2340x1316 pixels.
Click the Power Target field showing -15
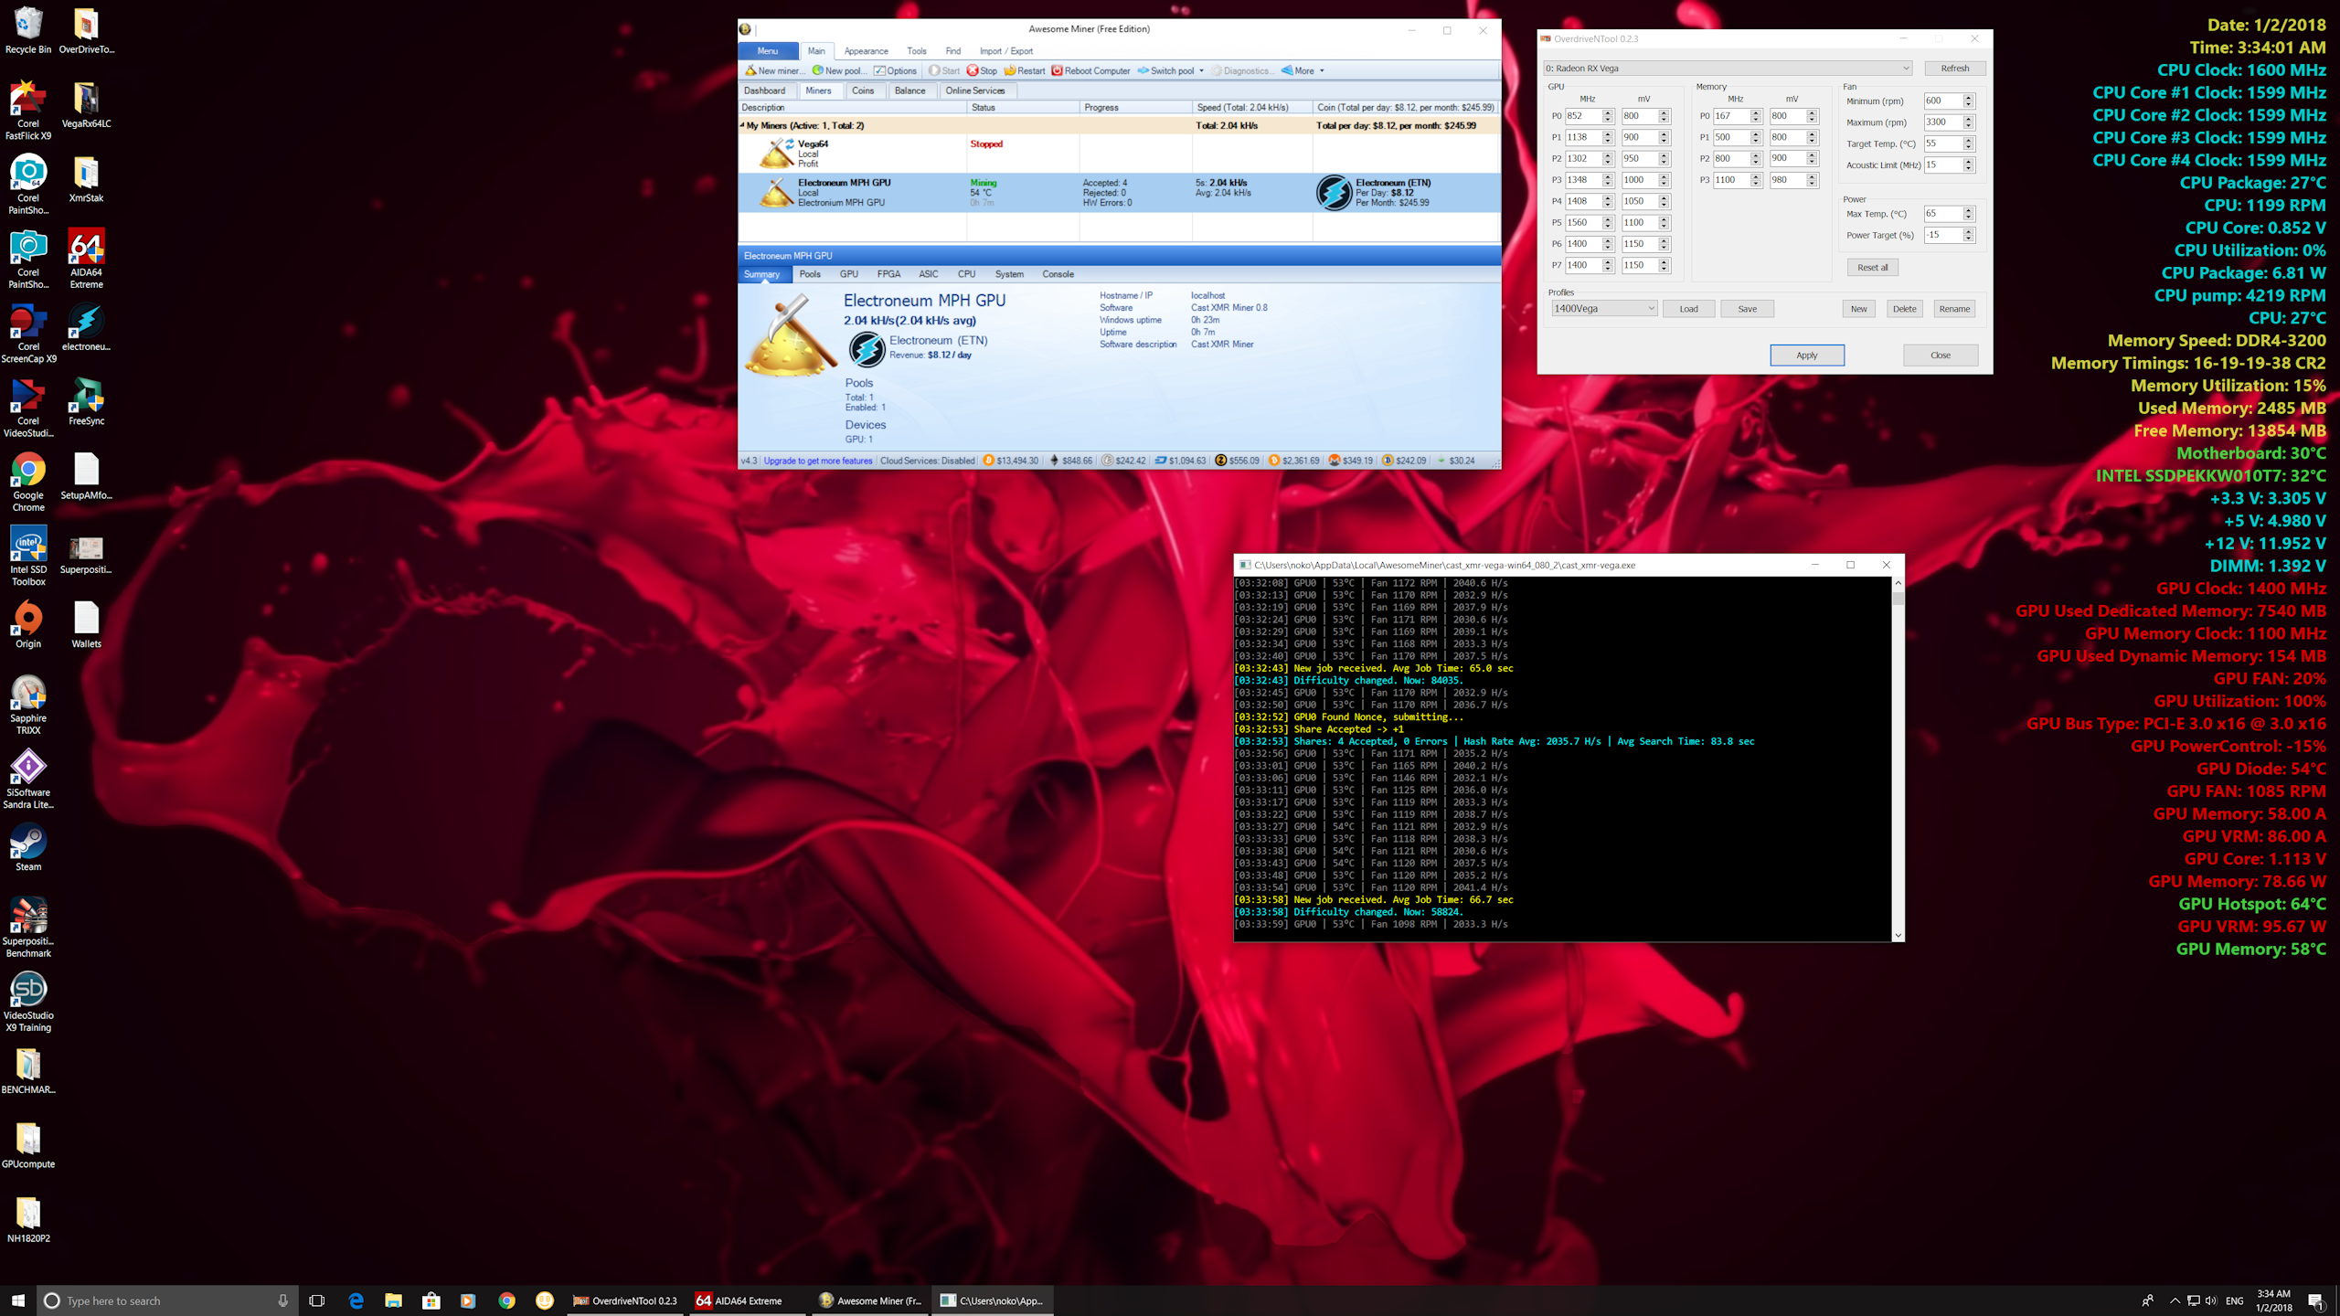pos(1942,235)
